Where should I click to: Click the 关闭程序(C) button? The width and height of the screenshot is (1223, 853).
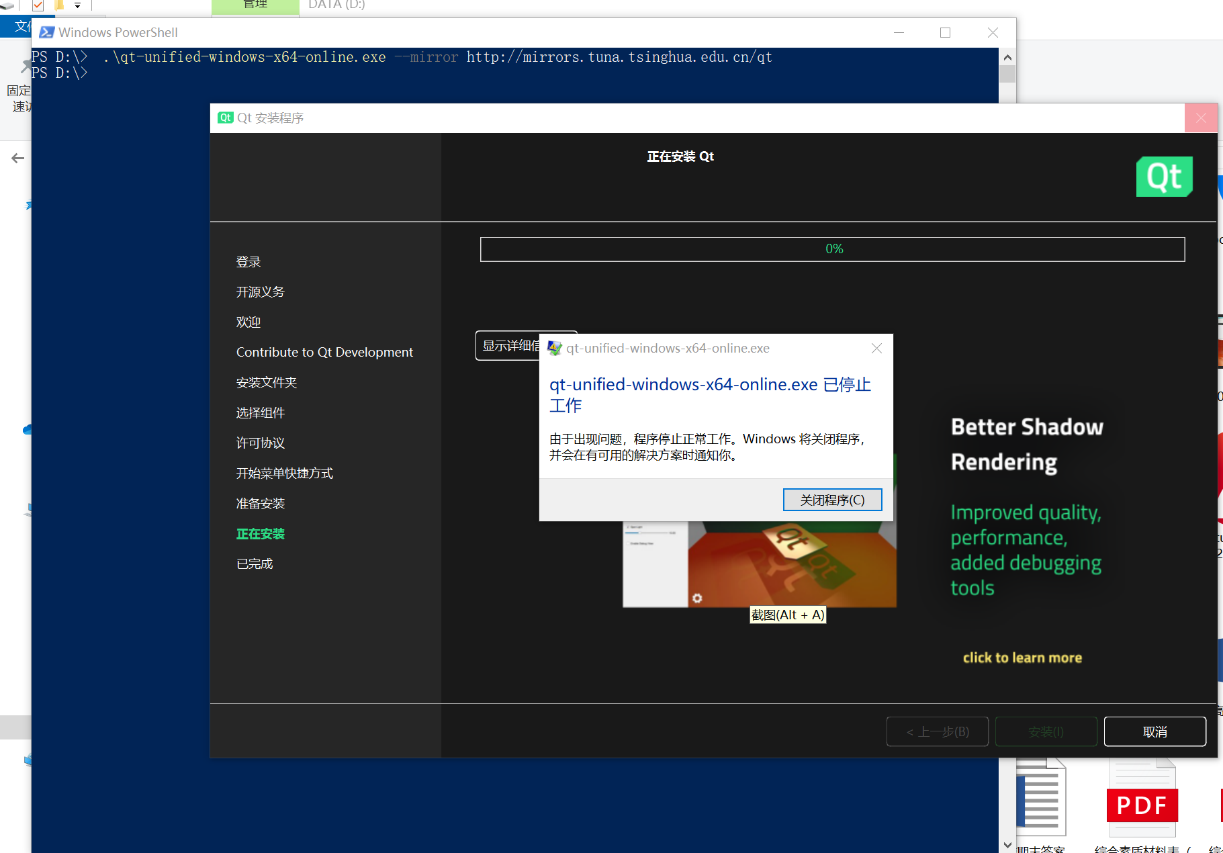pos(832,500)
